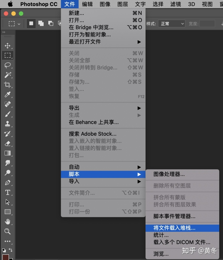Open the 3D menu
Screen dimensions: 223x260
(x=191, y=4)
